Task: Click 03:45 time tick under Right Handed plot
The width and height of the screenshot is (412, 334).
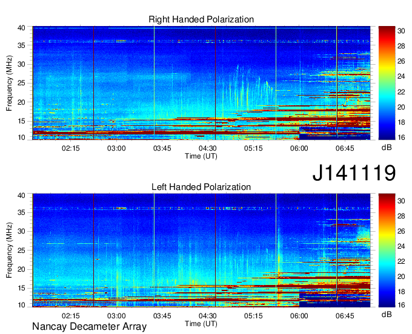Action: point(162,148)
